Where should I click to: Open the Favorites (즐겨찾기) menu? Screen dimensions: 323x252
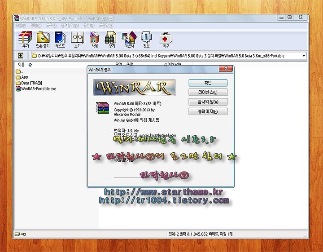70,26
